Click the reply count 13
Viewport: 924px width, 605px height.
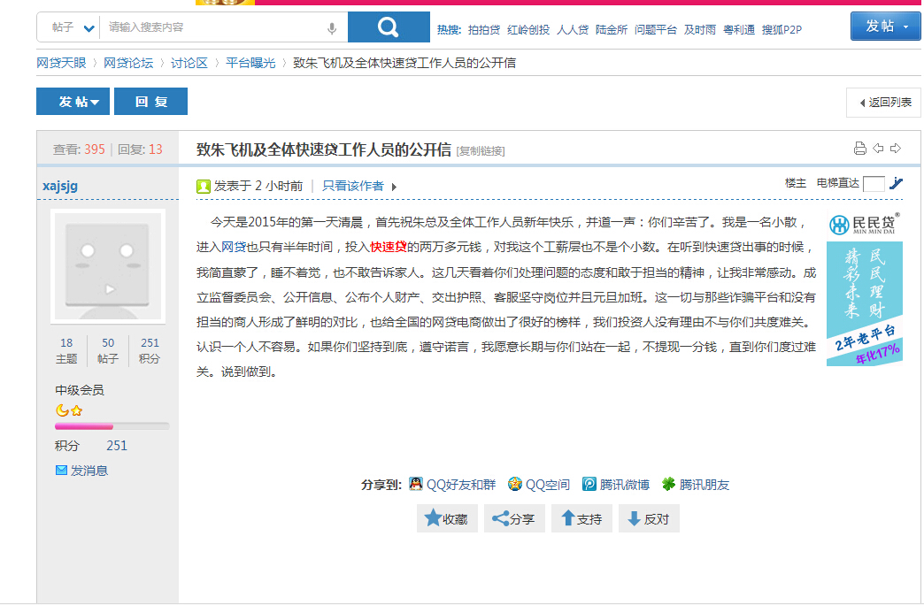click(x=156, y=149)
